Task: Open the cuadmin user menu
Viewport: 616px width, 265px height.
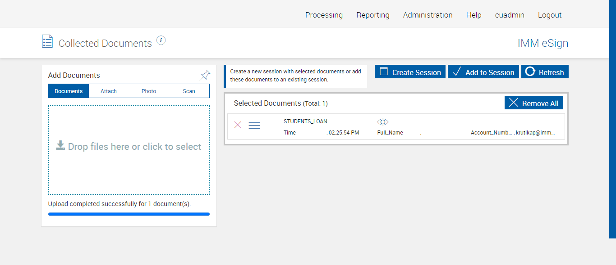Action: 510,15
